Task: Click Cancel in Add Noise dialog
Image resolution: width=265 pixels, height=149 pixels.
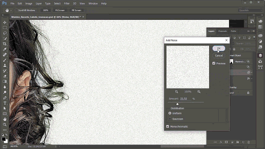Action: coord(219,55)
